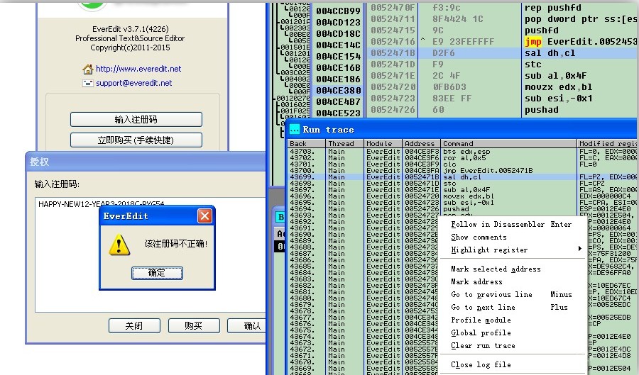Close the EverEdit error message box
639x375 pixels.
click(204, 216)
